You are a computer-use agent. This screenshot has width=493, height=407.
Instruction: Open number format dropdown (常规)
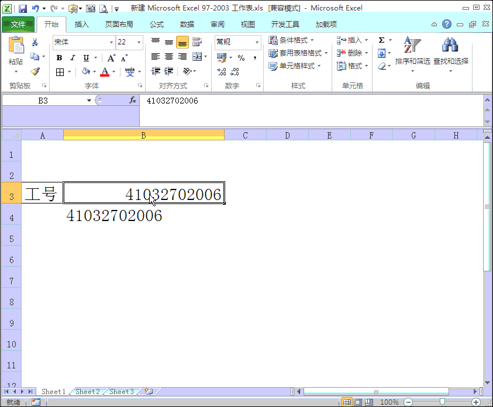(x=257, y=42)
